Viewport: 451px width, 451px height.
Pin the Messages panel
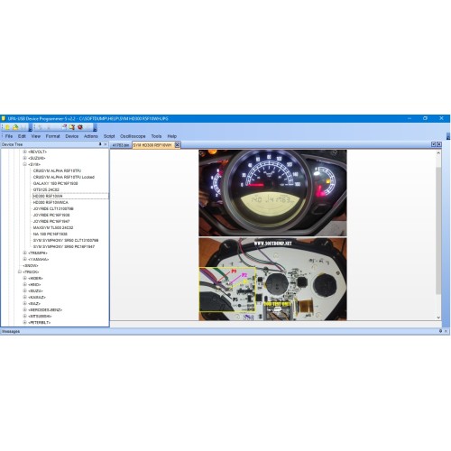(x=440, y=331)
